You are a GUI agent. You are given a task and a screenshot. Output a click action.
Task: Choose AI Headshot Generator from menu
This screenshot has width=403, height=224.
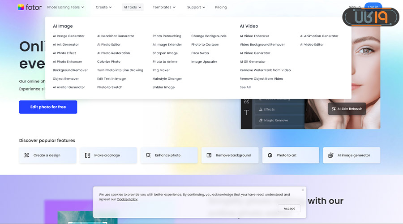click(x=116, y=36)
